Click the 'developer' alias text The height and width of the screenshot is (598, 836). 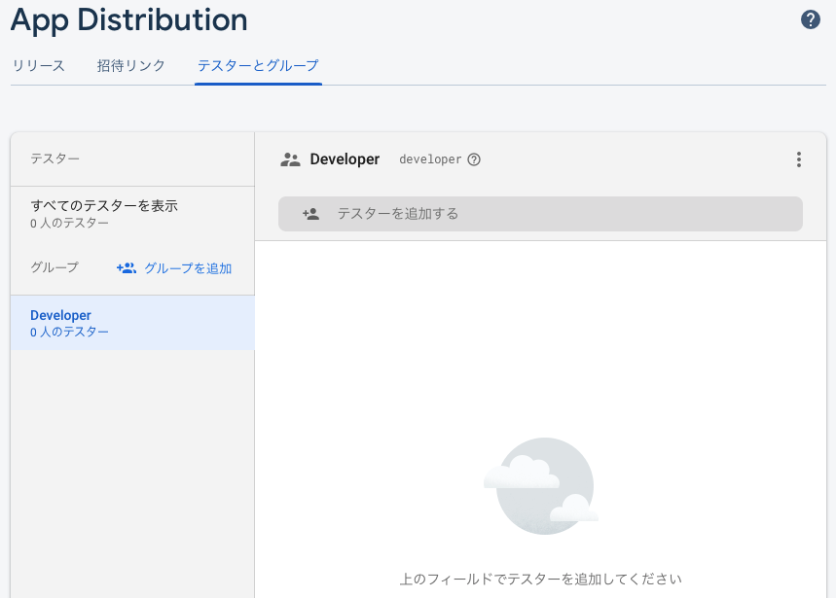[430, 159]
